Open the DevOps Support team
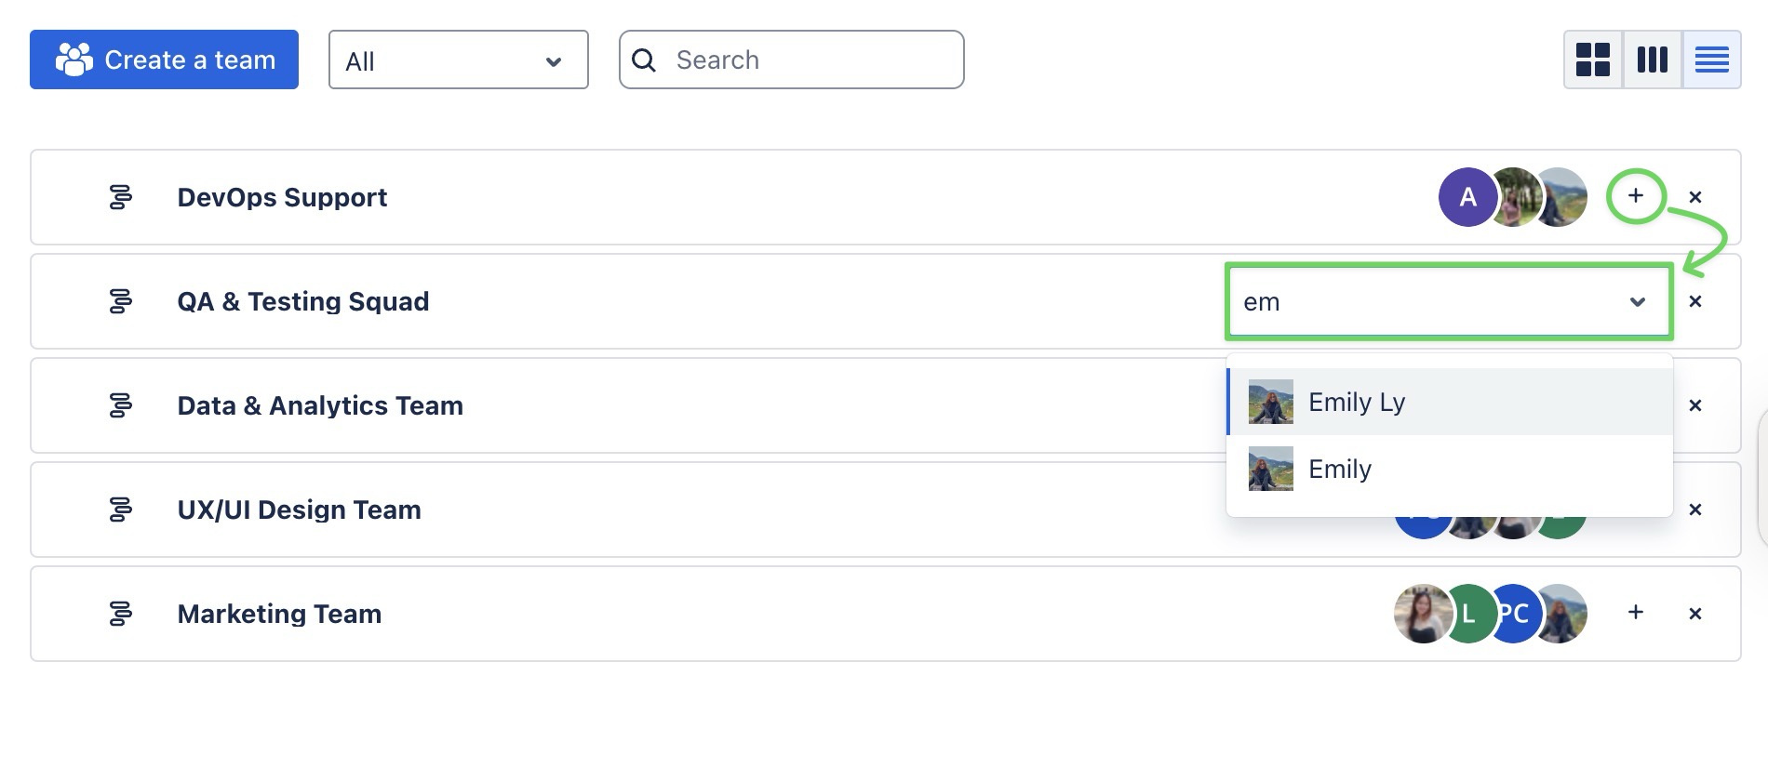 click(282, 197)
